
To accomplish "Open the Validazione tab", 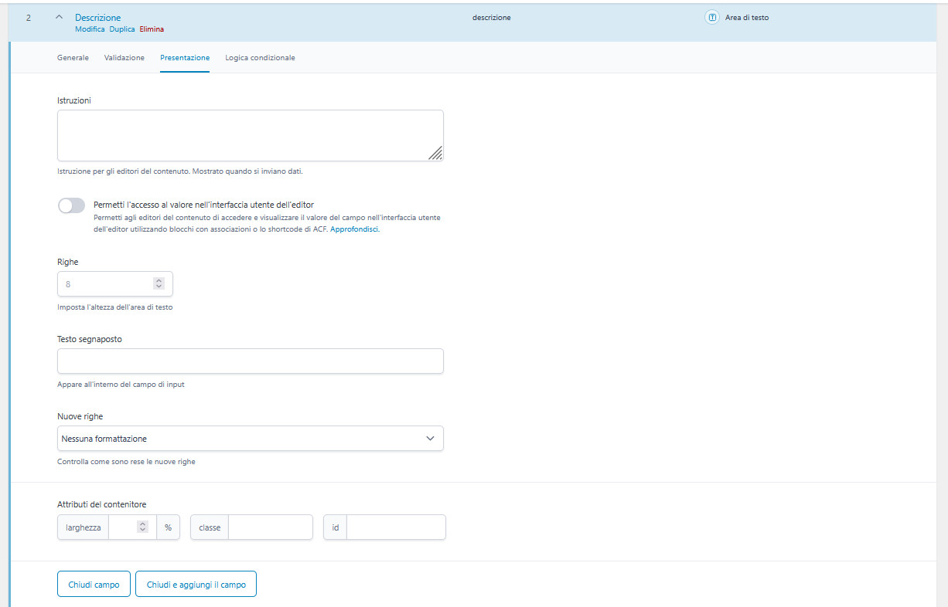I will (x=124, y=58).
